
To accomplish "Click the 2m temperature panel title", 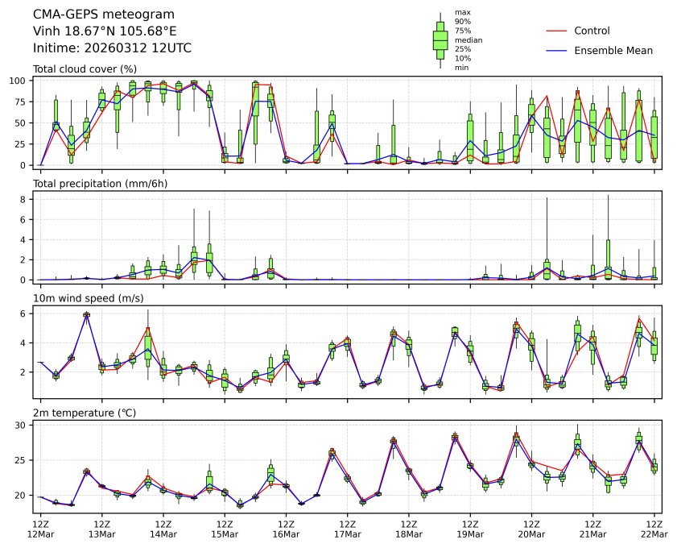I will [x=85, y=413].
